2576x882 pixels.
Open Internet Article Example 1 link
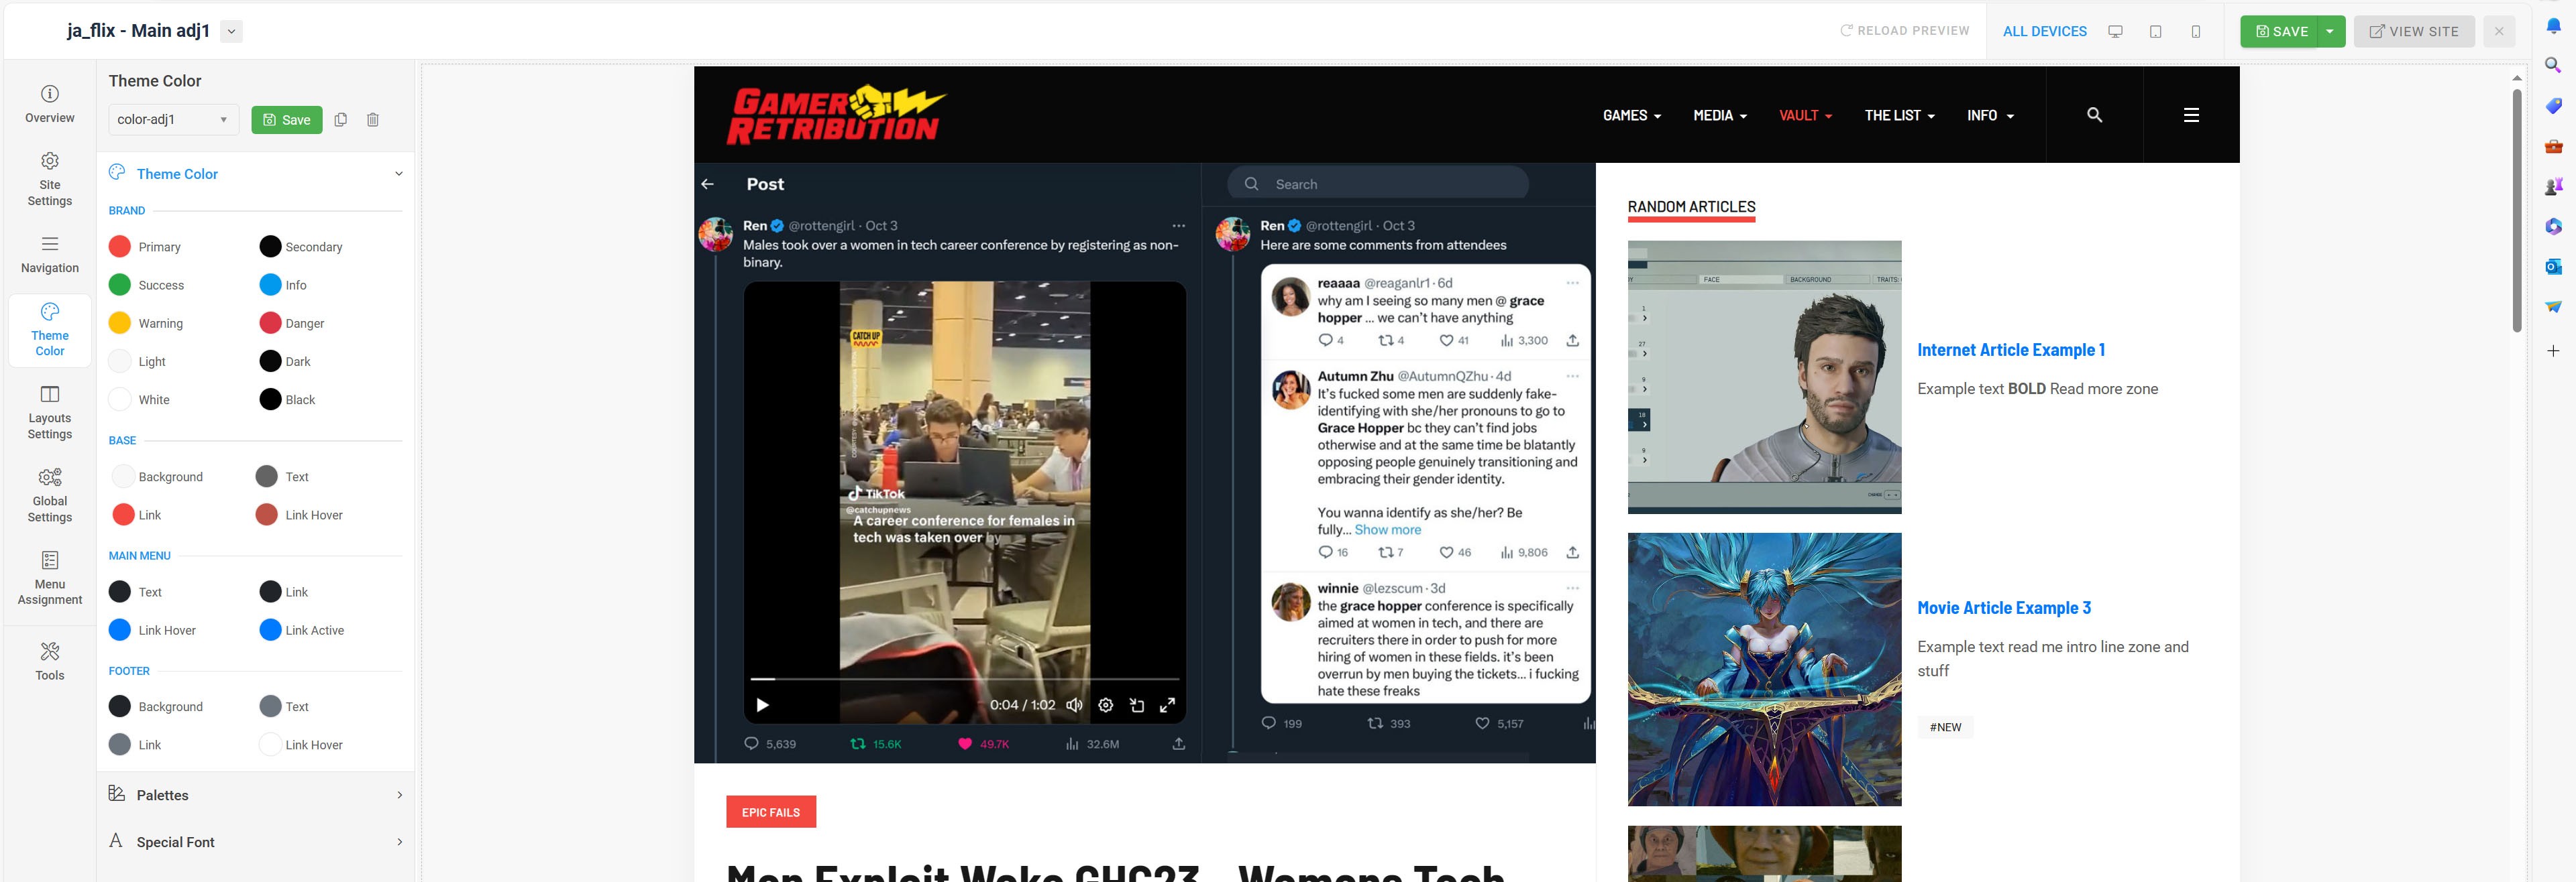[2010, 350]
